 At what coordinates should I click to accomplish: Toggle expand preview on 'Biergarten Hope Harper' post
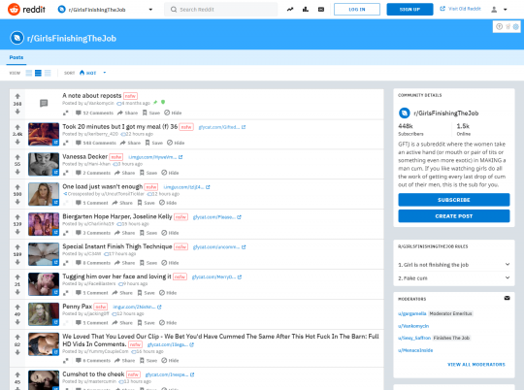click(66, 233)
